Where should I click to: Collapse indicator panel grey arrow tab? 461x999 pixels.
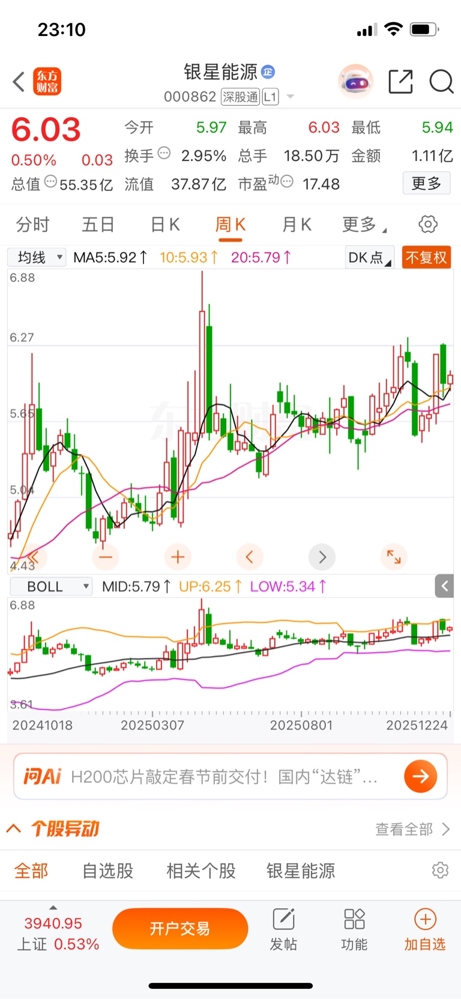444,586
